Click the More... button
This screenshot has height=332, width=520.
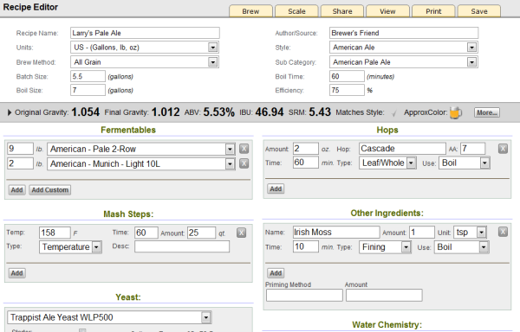(487, 112)
